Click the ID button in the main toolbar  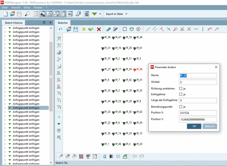[86, 14]
